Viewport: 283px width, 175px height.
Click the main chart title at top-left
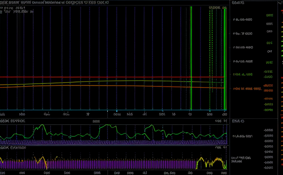coord(53,2)
